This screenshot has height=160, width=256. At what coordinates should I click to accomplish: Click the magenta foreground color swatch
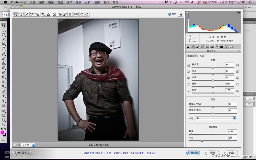click(2, 133)
